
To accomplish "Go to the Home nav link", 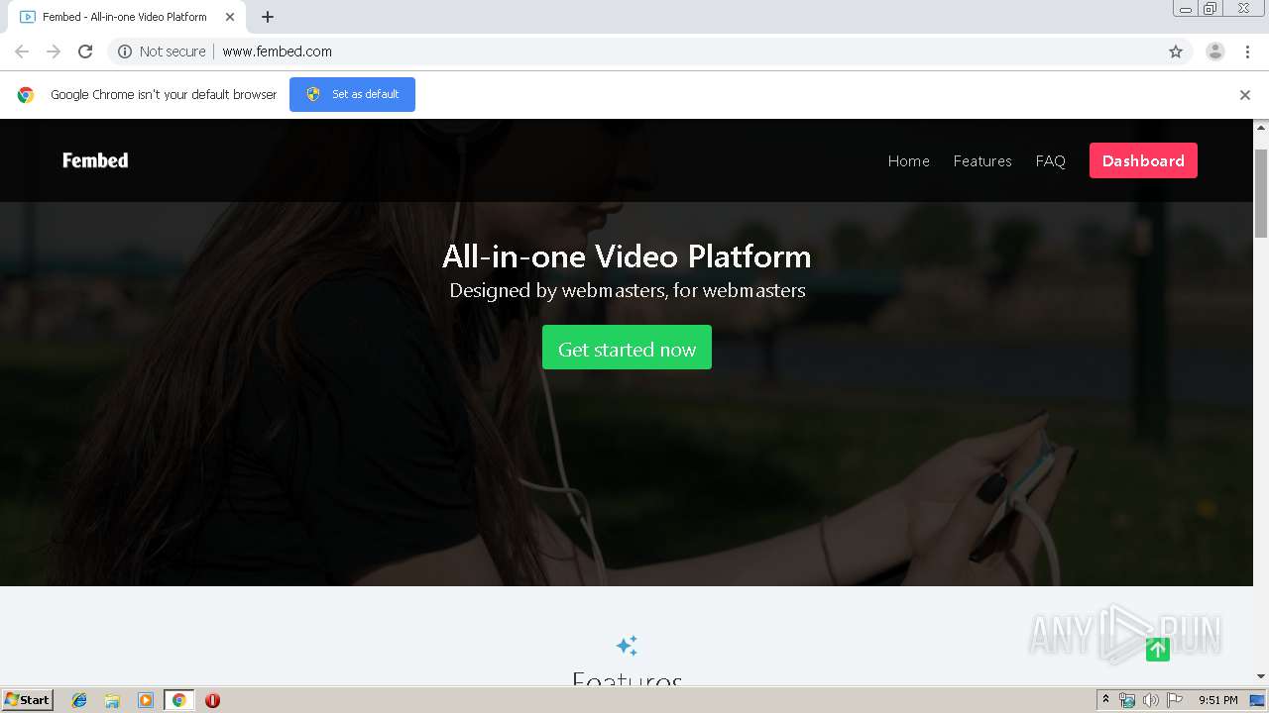I will click(909, 160).
